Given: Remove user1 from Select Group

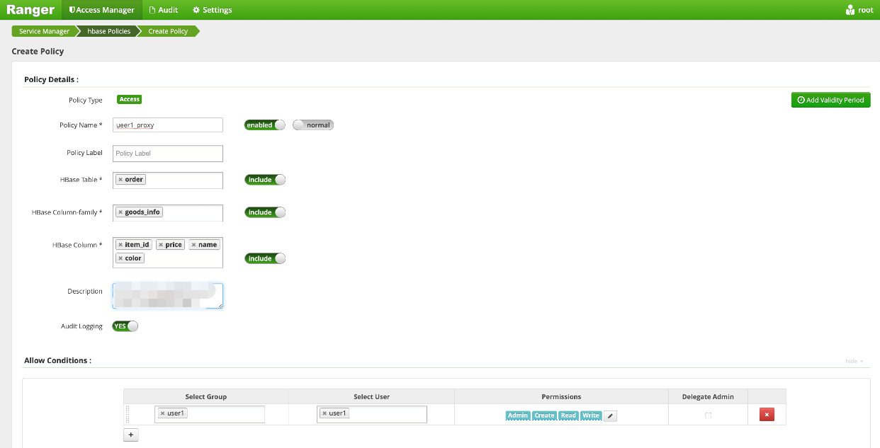Looking at the screenshot, I should pyautogui.click(x=162, y=413).
